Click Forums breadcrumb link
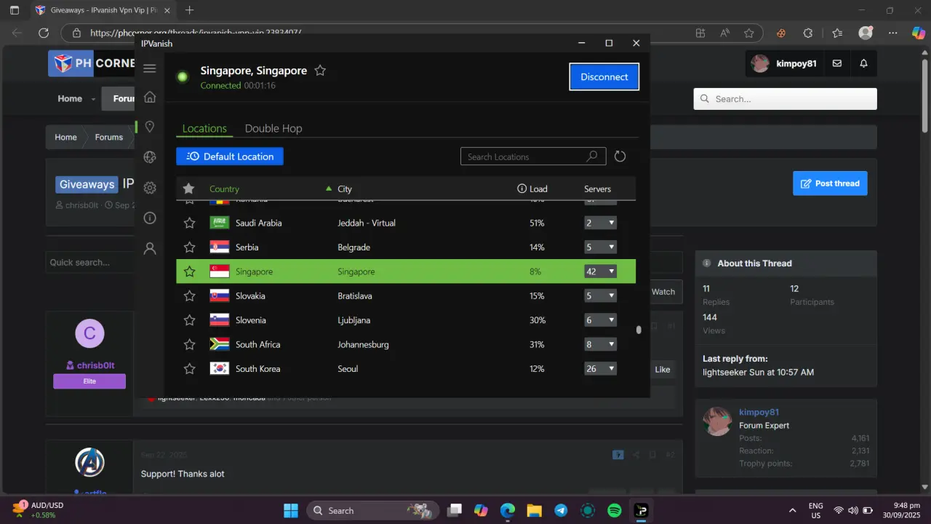The image size is (931, 524). coord(108,137)
